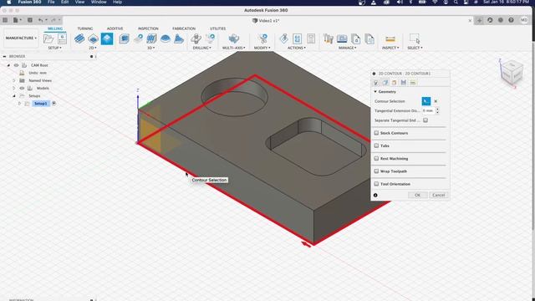Expand the Named Views tree node

(x=14, y=80)
